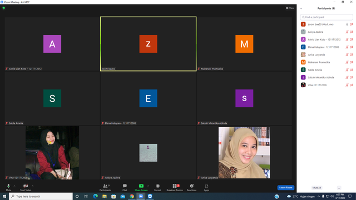Click the green encryption shield icon

pos(4,8)
